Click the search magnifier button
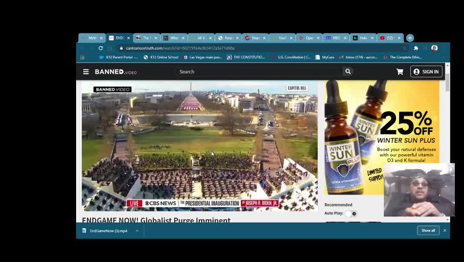The width and height of the screenshot is (464, 262). pyautogui.click(x=348, y=72)
